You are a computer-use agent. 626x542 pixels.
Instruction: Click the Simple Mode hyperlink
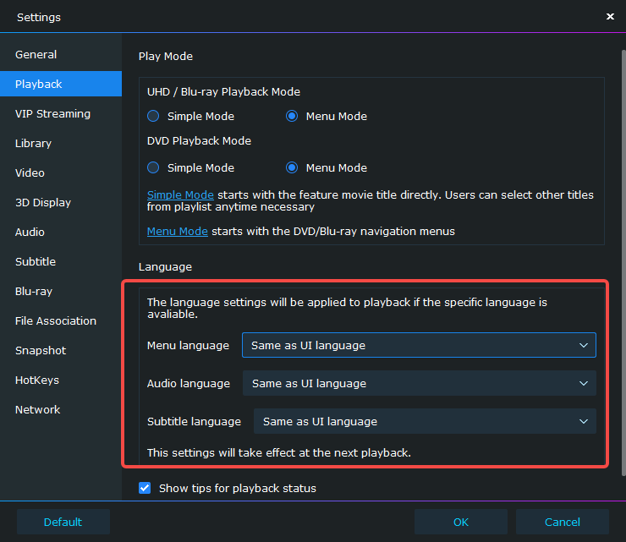coord(180,194)
